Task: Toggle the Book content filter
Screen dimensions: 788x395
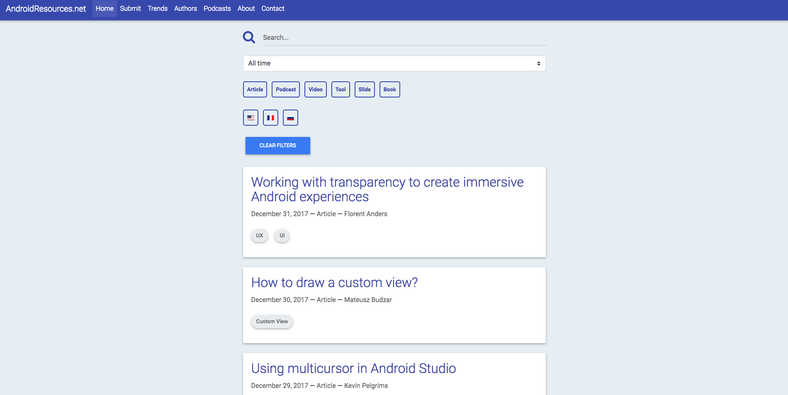Action: pos(389,89)
